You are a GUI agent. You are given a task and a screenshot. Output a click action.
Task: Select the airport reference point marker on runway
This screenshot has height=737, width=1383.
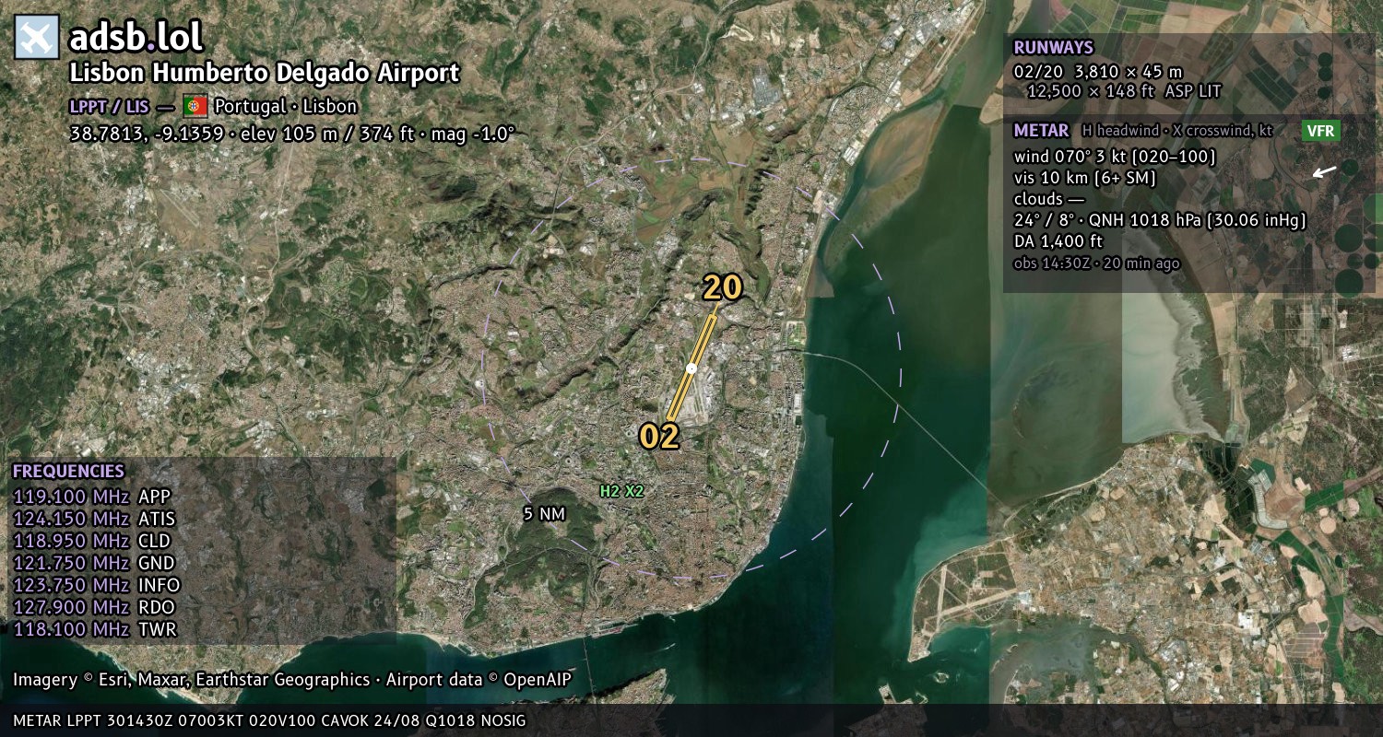click(x=691, y=368)
